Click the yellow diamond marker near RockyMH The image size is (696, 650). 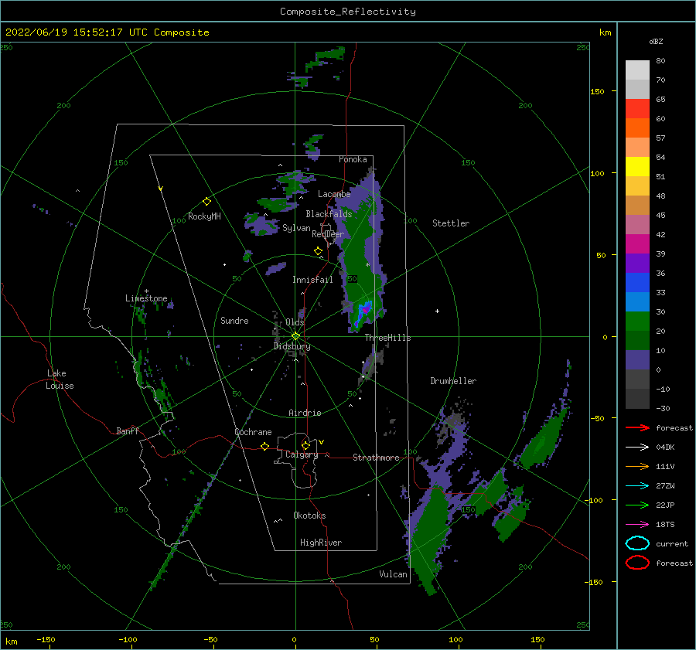206,202
